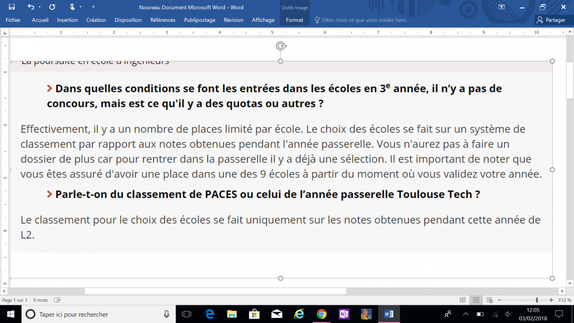Click the image rotation handle
The width and height of the screenshot is (574, 323).
point(281,46)
